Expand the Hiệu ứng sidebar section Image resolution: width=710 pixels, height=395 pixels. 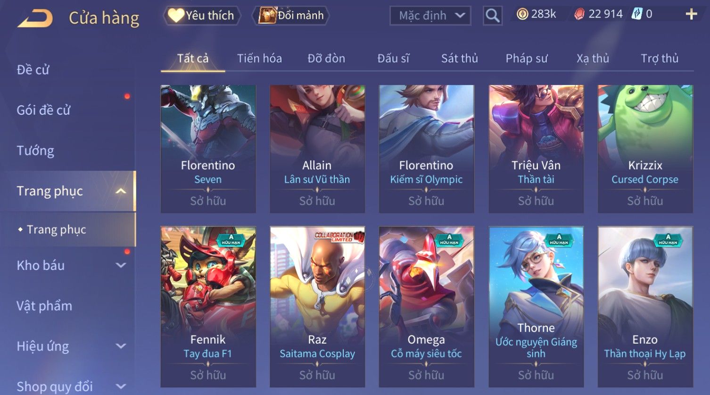(x=121, y=346)
